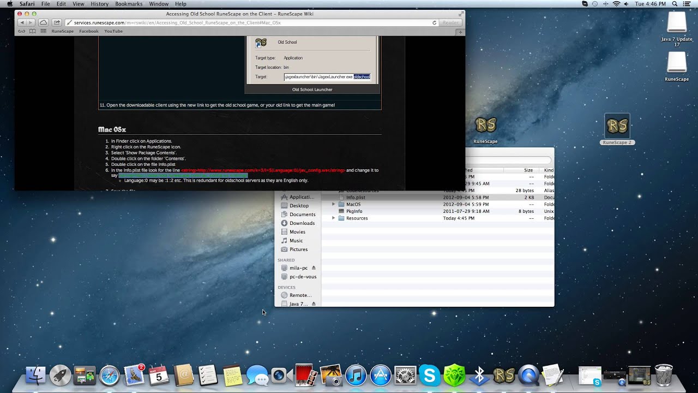Click volume icon in menu bar

coord(628,4)
